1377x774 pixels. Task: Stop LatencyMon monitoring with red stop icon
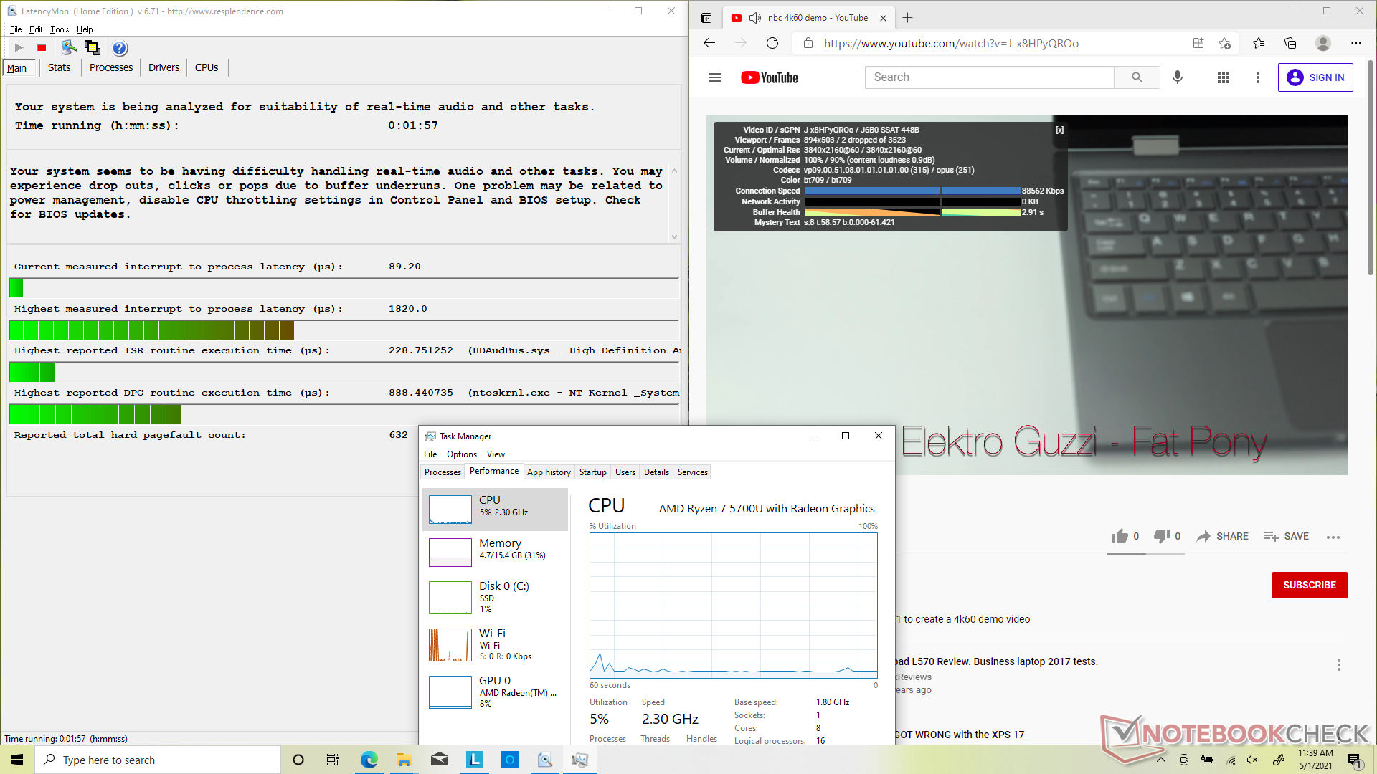42,48
